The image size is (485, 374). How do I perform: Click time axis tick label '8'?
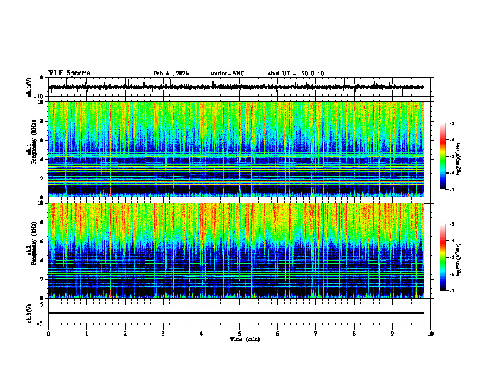pyautogui.click(x=354, y=334)
